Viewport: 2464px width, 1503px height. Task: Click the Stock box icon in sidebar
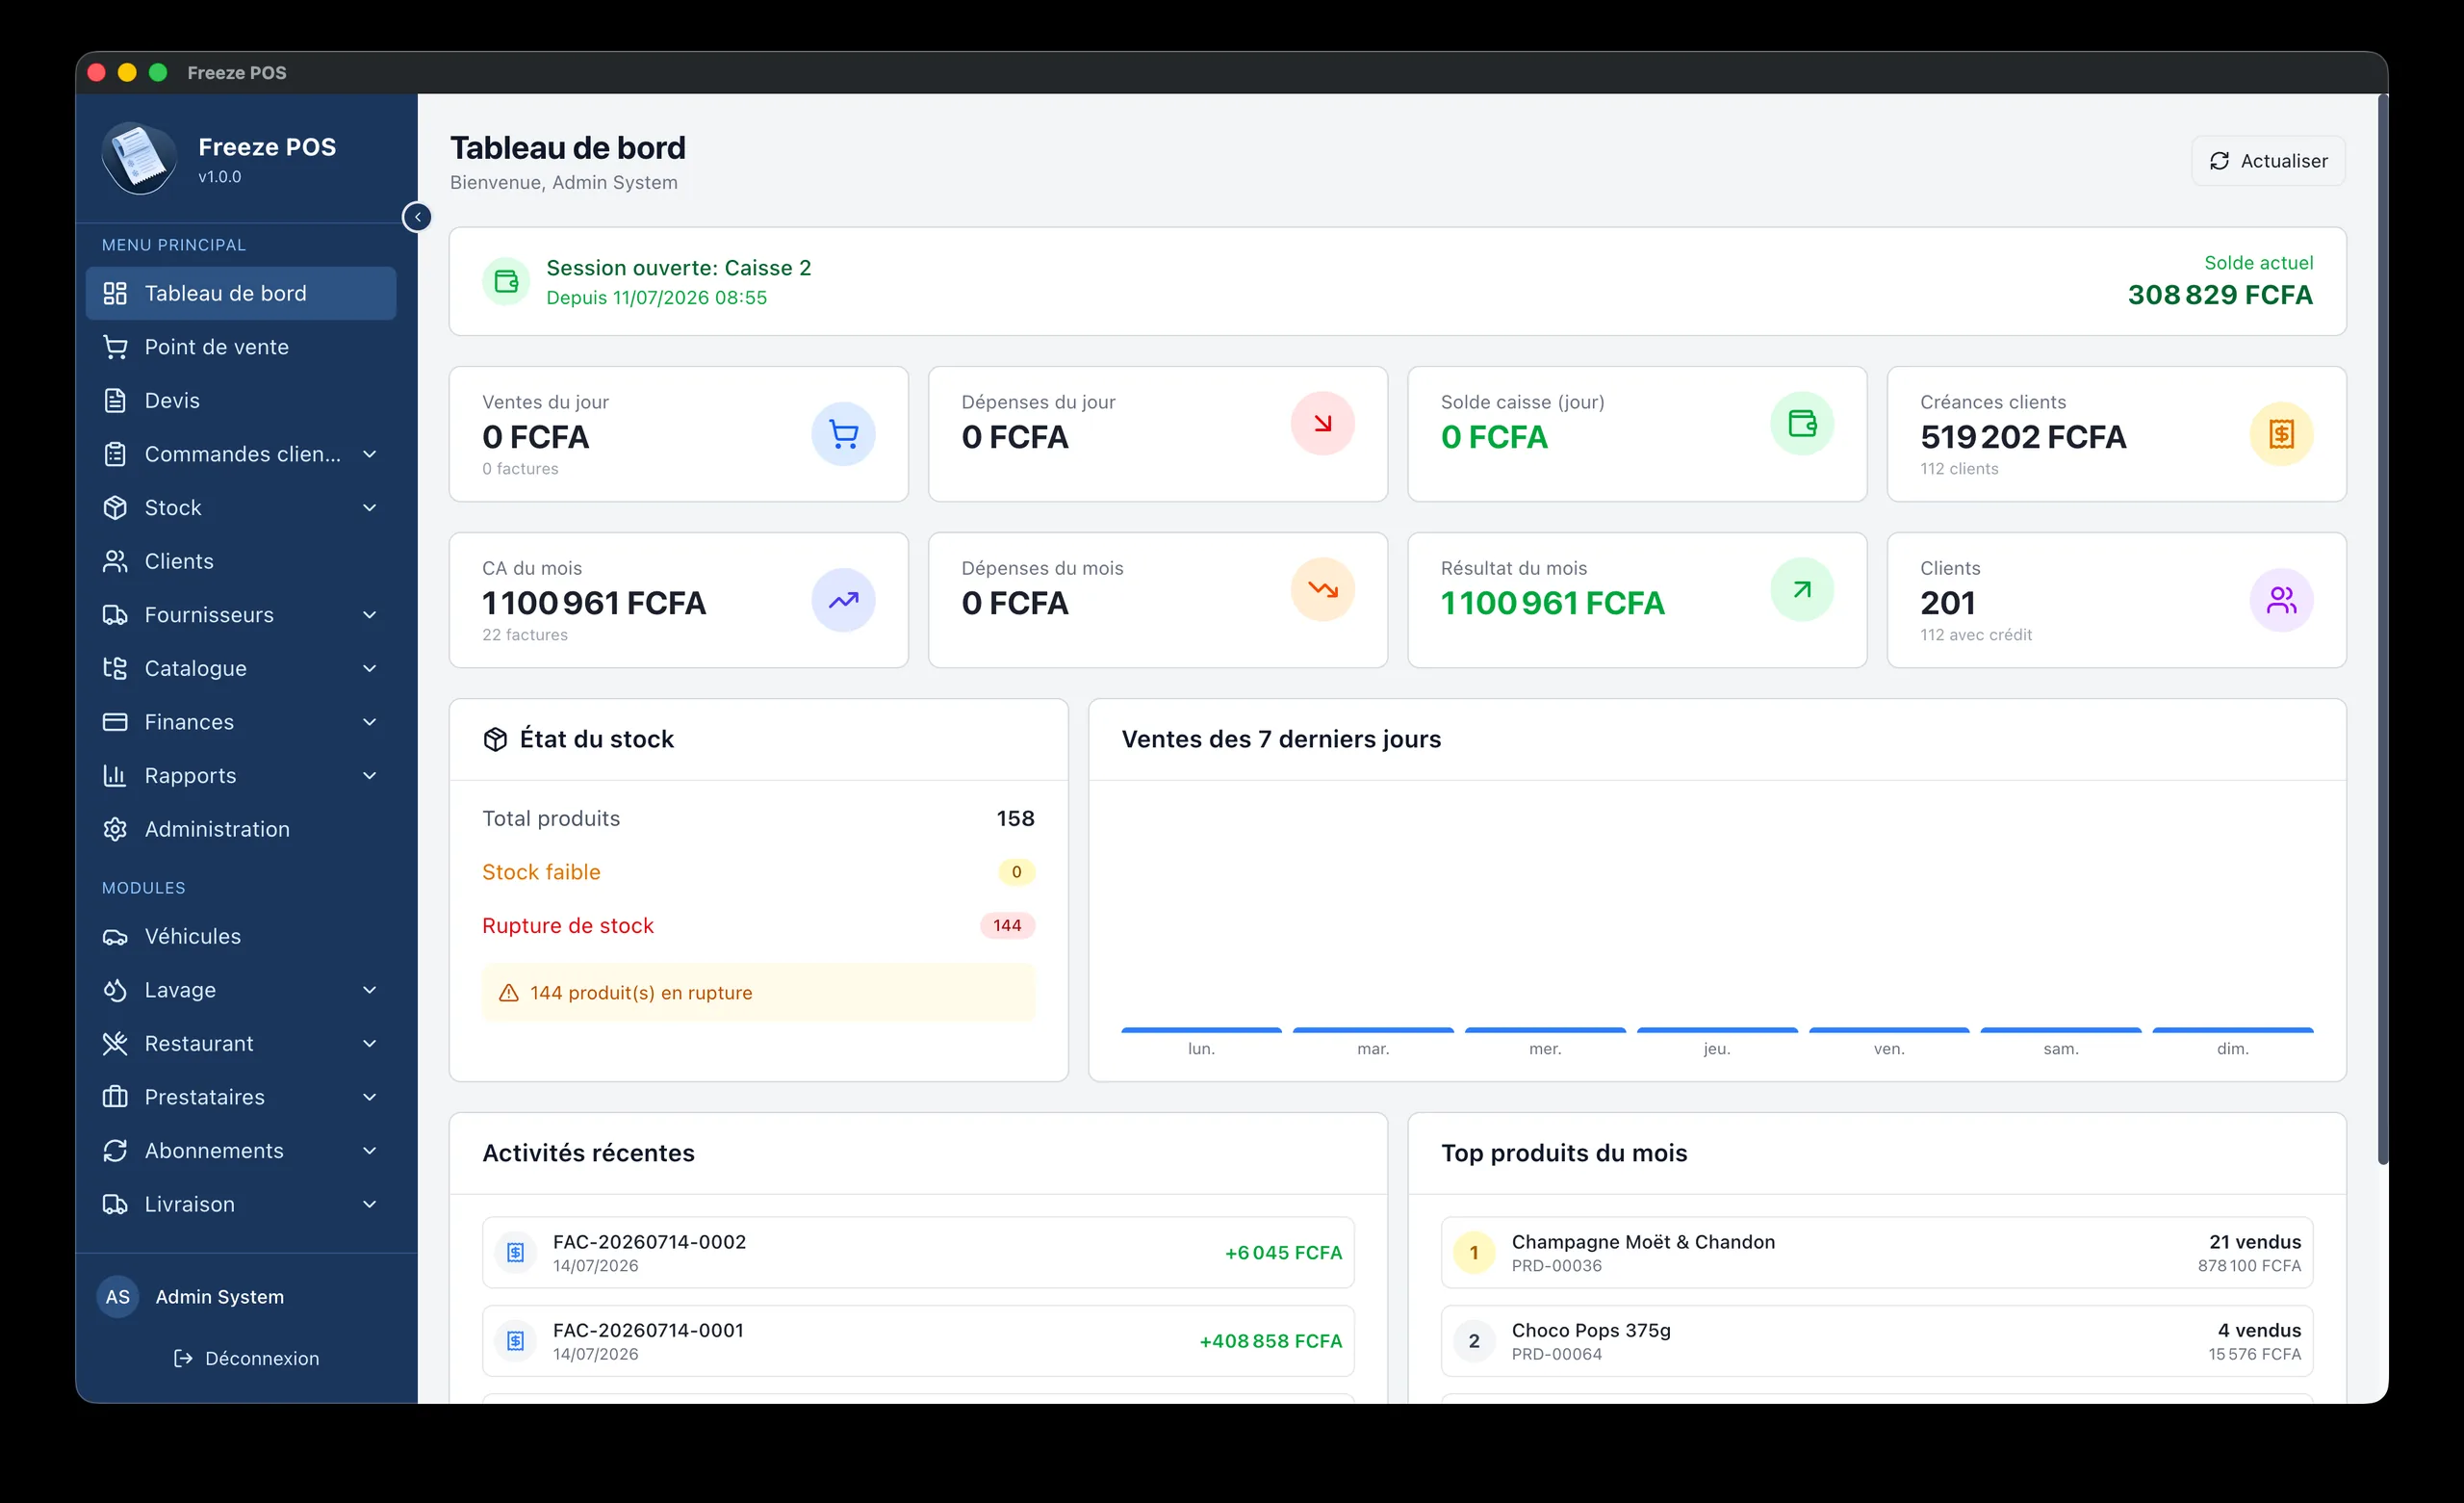pos(115,507)
